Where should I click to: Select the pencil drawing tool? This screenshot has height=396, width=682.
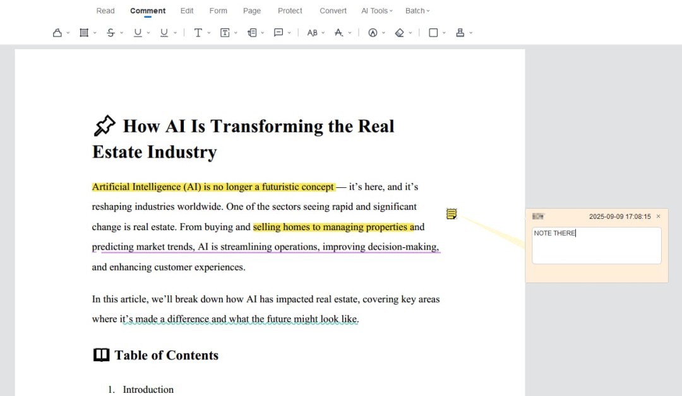pyautogui.click(x=373, y=33)
